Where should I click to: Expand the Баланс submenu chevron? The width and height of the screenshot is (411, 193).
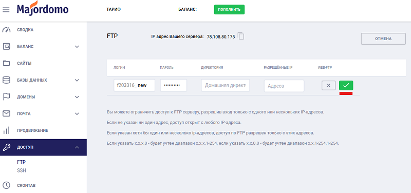click(x=77, y=47)
